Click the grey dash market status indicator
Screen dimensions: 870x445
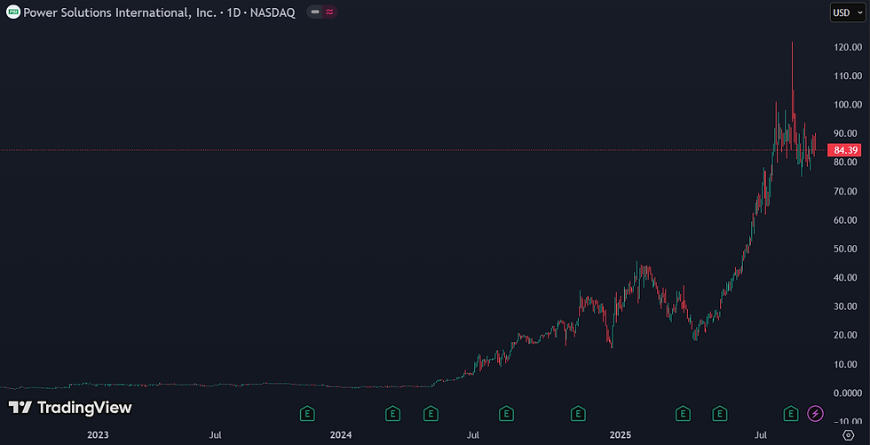[x=315, y=12]
